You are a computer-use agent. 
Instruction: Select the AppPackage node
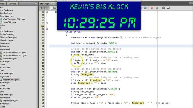(x=6, y=13)
